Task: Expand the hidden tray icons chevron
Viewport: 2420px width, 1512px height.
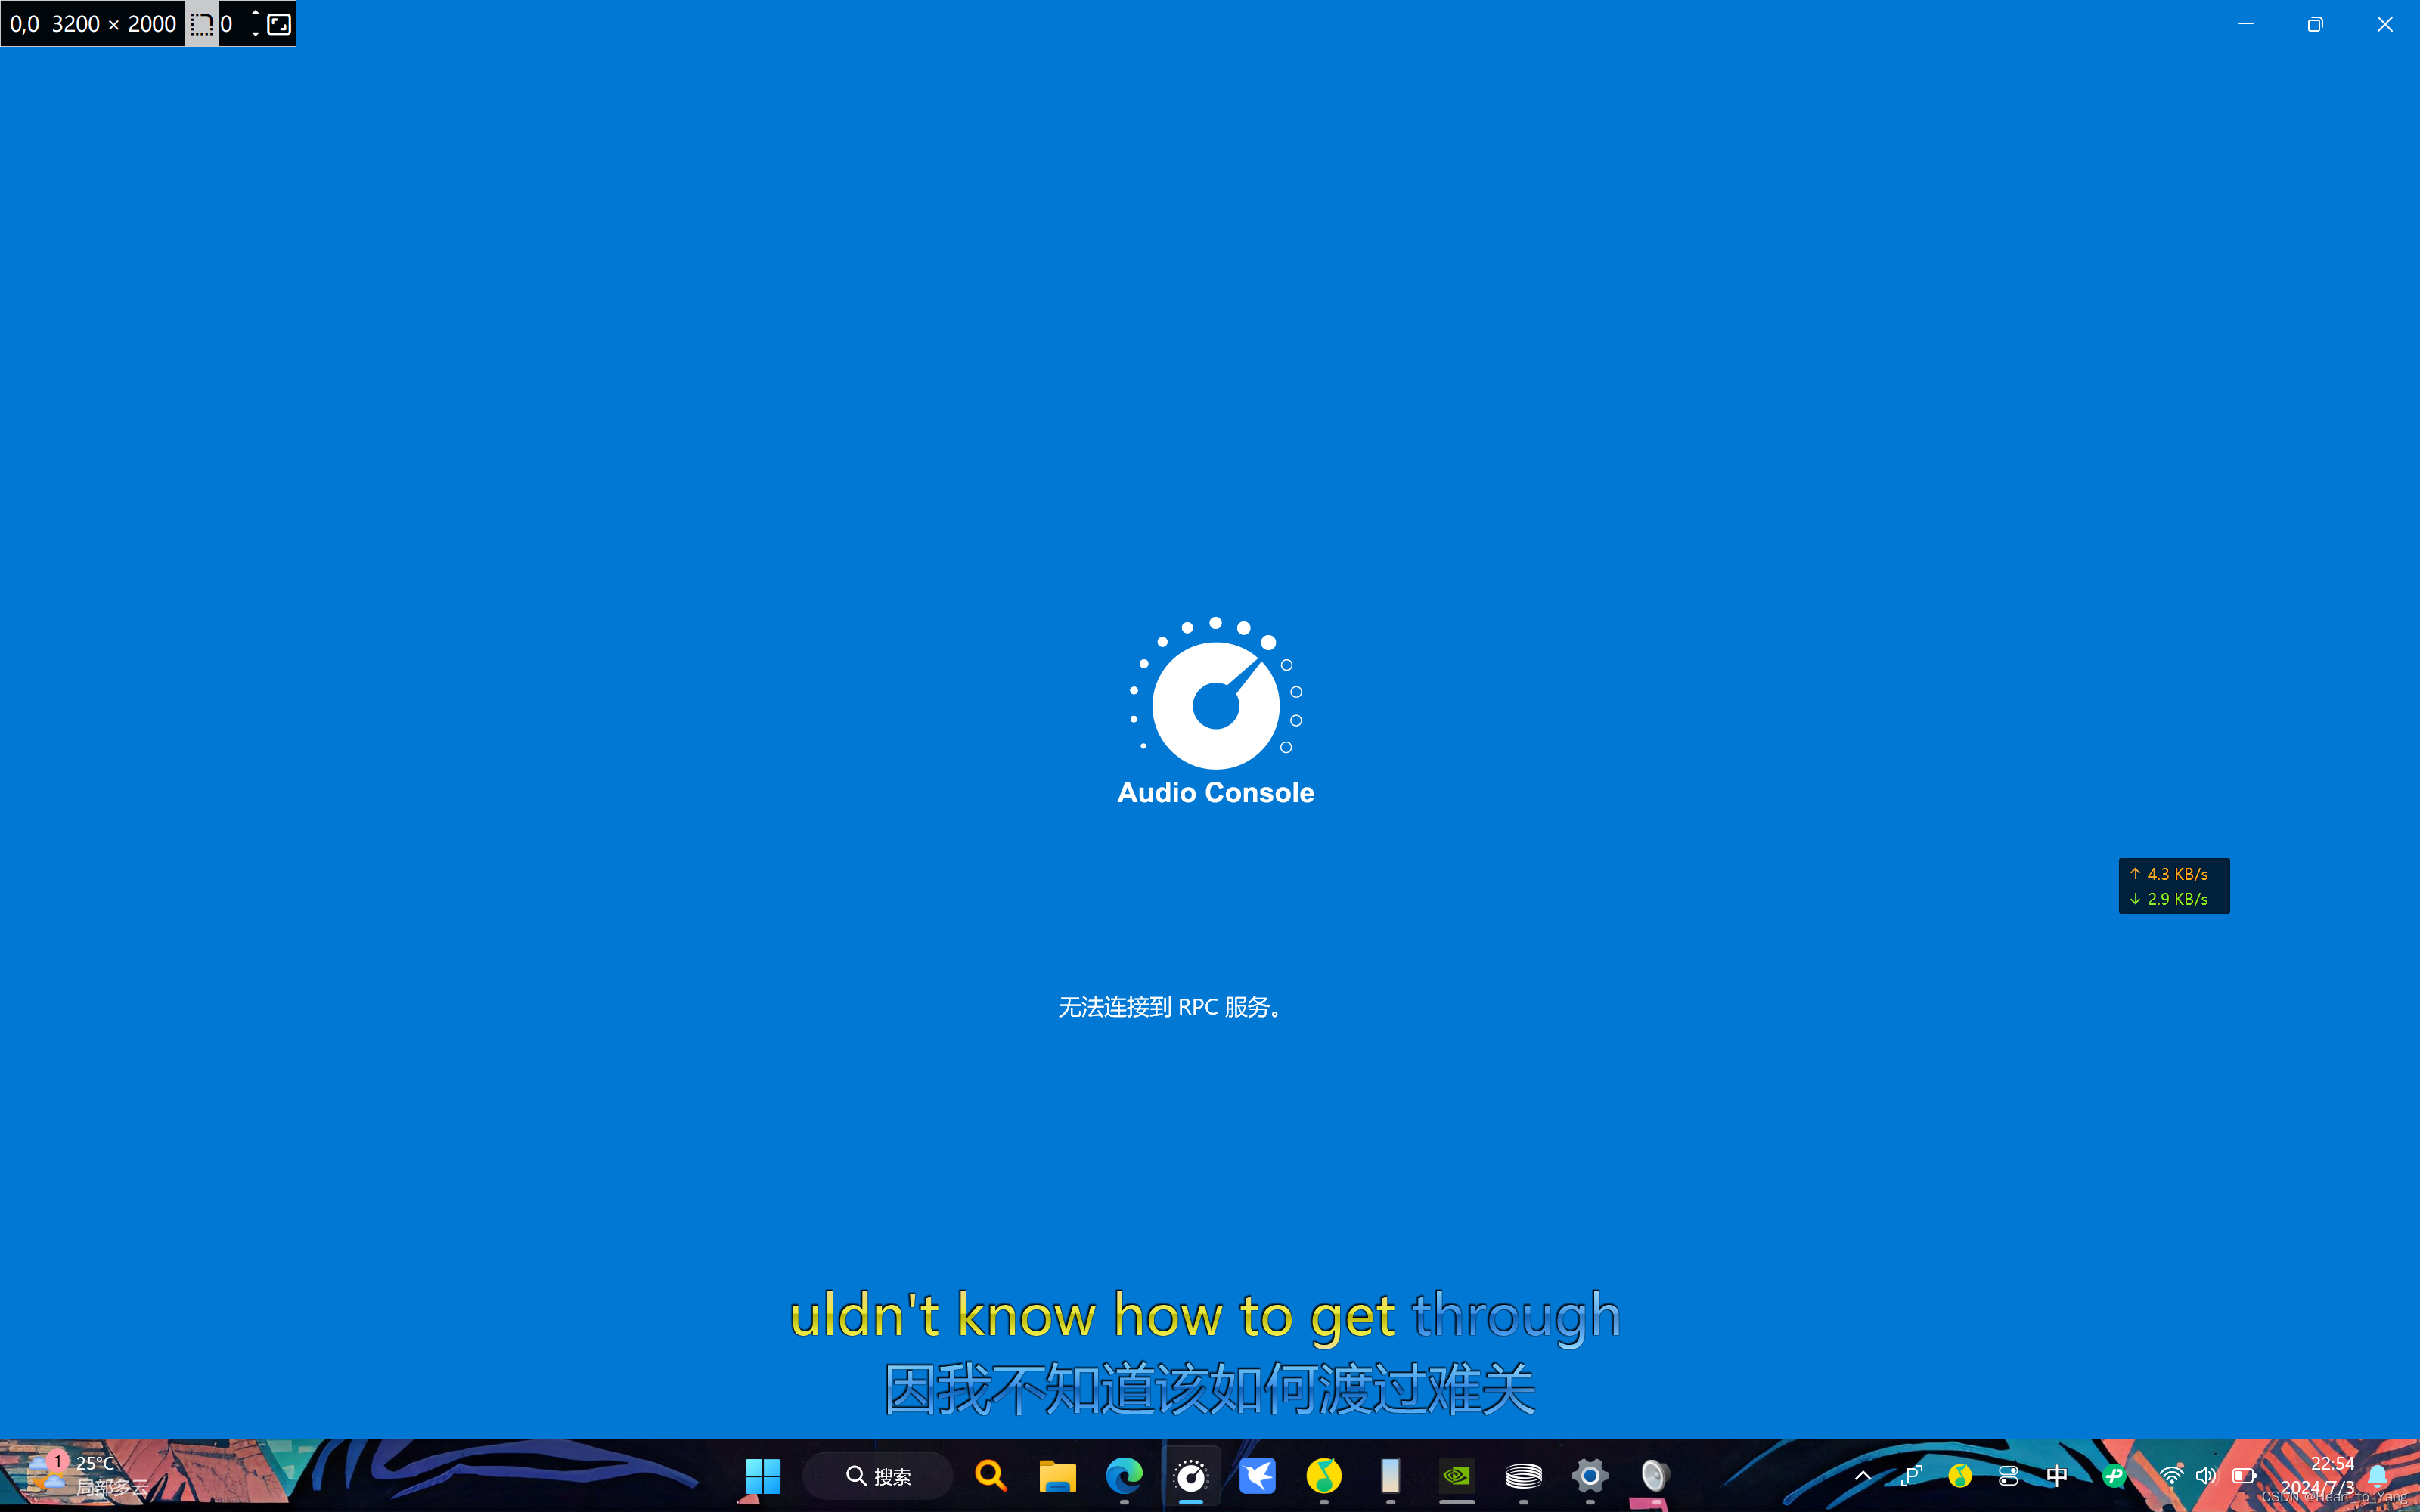Action: tap(1863, 1476)
